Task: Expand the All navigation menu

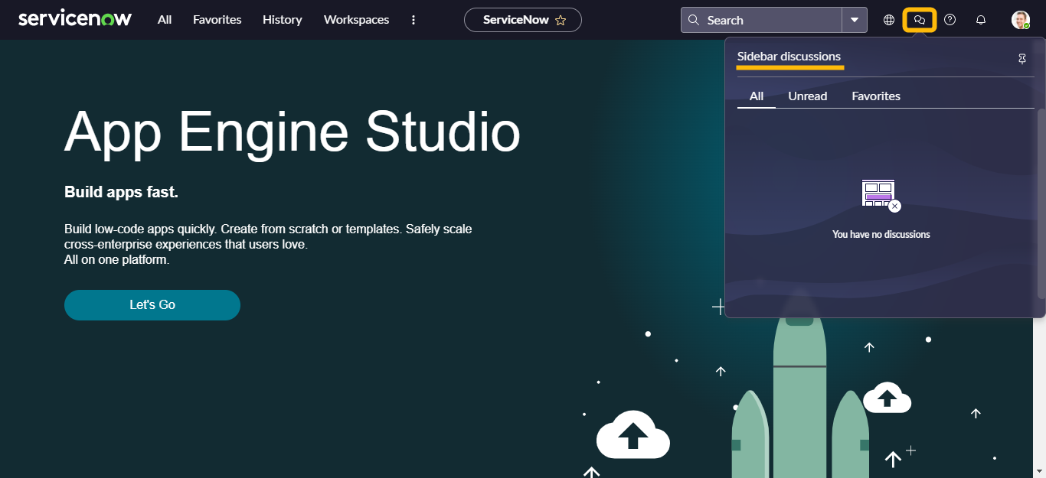Action: coord(165,20)
